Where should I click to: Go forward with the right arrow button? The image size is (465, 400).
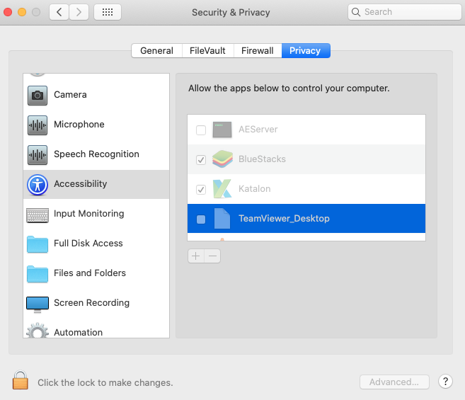(79, 12)
